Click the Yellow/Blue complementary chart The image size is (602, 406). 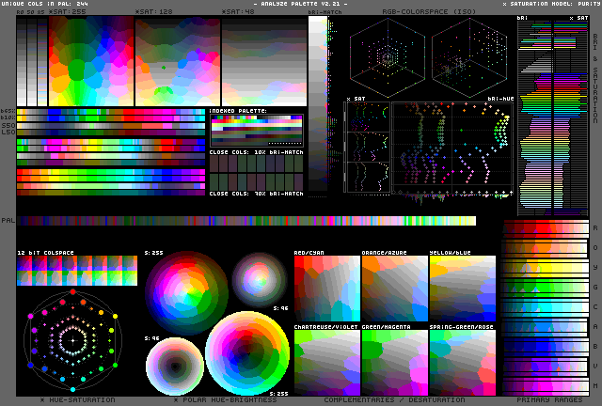(462, 289)
